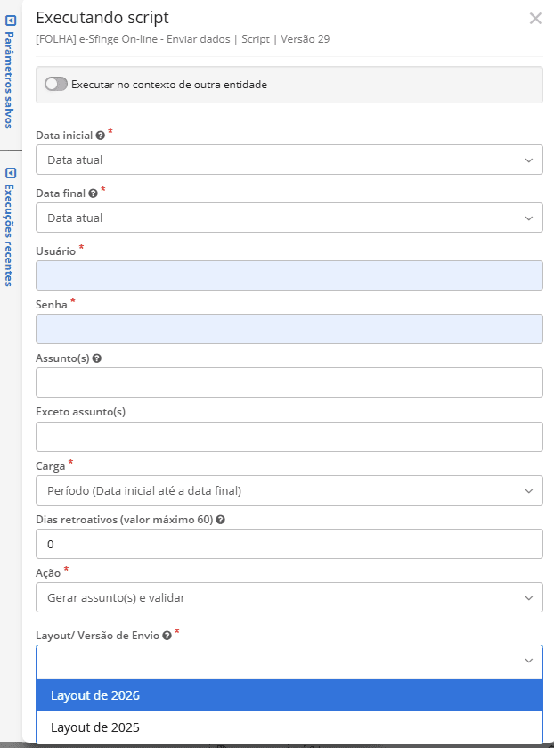554x748 pixels.
Task: Select Layout de 2026 option
Action: pos(289,695)
